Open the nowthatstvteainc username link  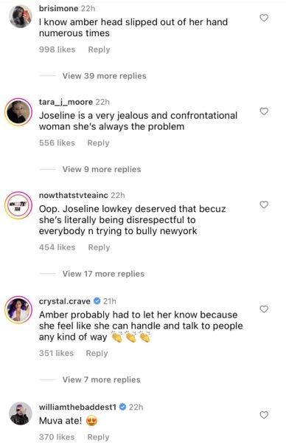point(73,195)
